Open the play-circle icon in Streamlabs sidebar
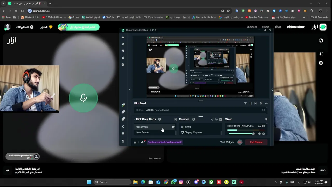 click(123, 65)
